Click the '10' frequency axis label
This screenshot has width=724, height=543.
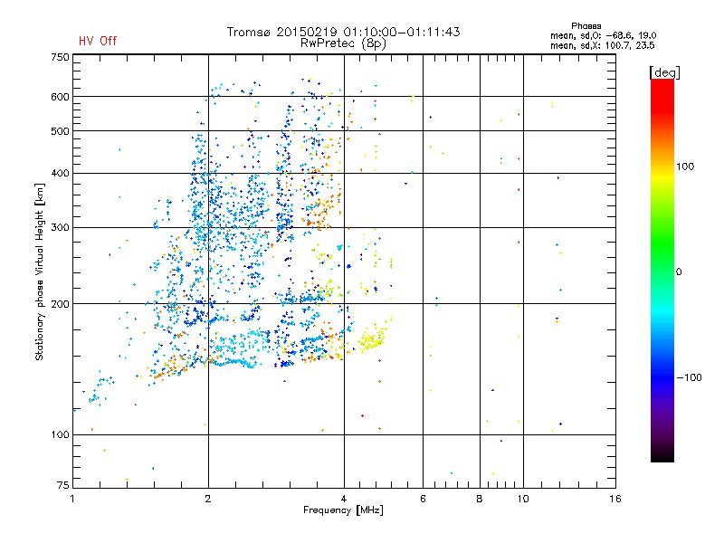coord(523,499)
